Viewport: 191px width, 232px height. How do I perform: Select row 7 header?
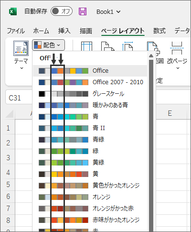(x=8, y=209)
